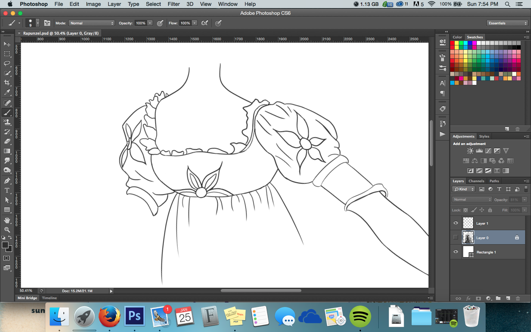Launch Spotify from the Dock
531x332 pixels.
point(360,317)
